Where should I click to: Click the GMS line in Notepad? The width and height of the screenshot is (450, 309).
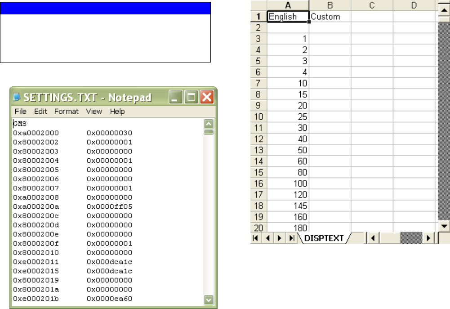(20, 124)
